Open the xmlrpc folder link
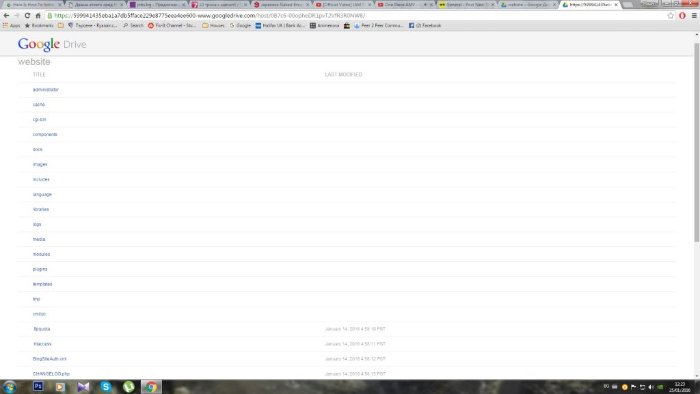Image resolution: width=700 pixels, height=394 pixels. tap(39, 314)
